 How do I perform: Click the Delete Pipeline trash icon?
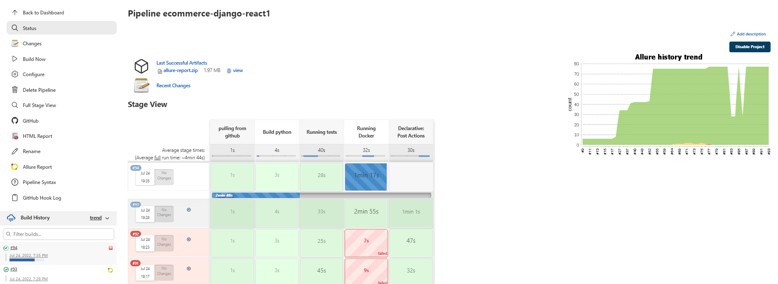click(15, 90)
